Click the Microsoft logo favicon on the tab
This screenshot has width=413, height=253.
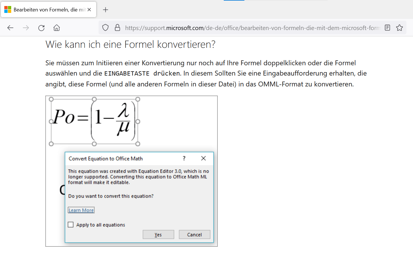(8, 10)
